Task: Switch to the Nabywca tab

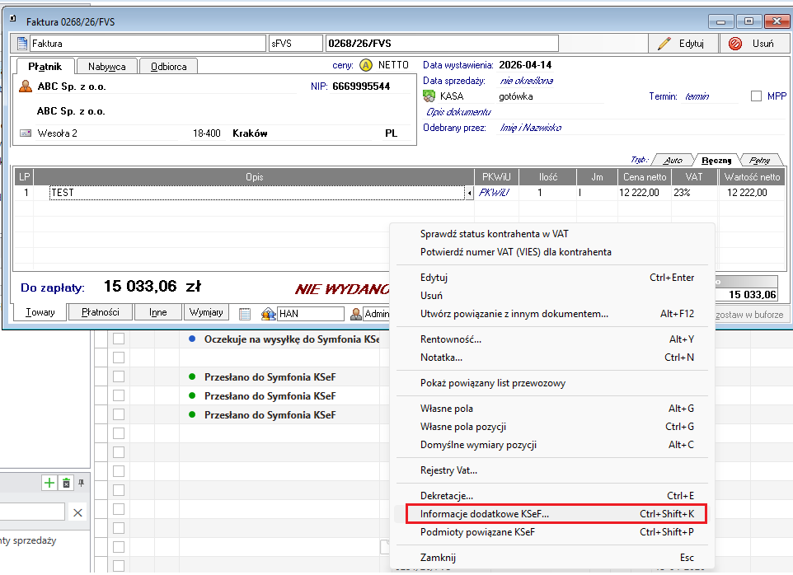Action: coord(106,67)
